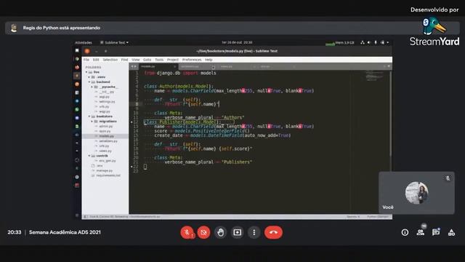
Task: Open the meeting activities icon
Action: pos(451,233)
